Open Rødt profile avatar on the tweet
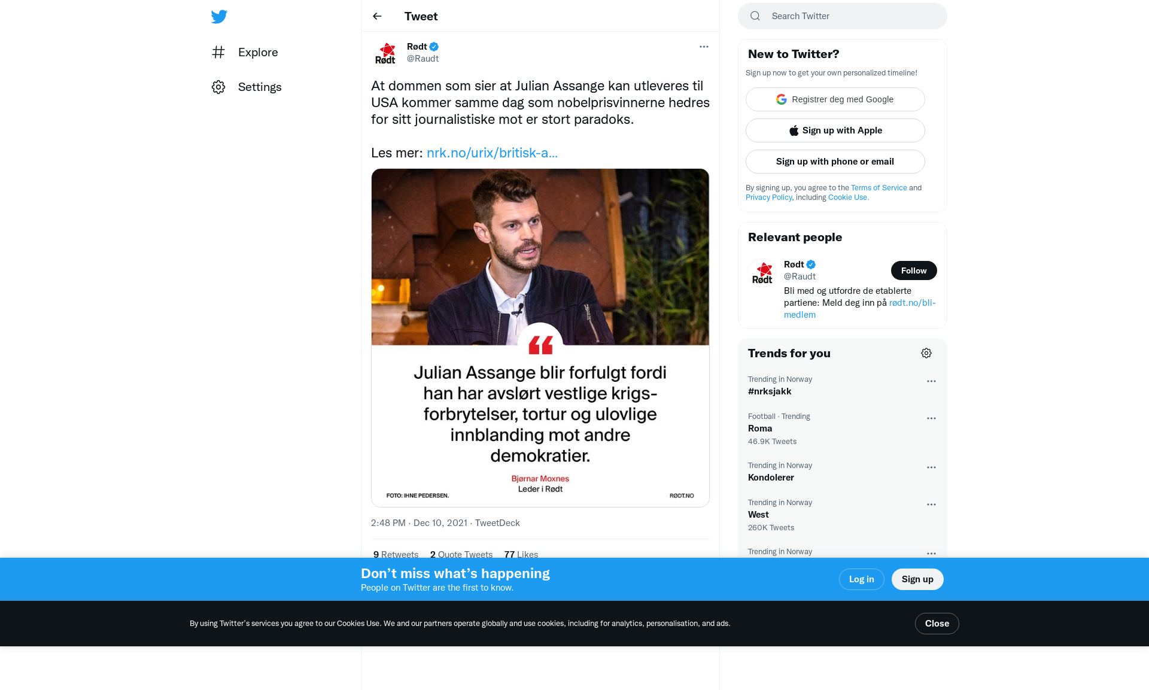Image resolution: width=1149 pixels, height=690 pixels. click(x=385, y=53)
